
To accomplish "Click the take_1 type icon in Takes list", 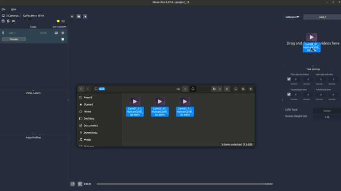I will [3, 33].
